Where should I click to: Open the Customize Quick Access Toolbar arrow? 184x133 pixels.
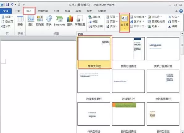pos(24,5)
